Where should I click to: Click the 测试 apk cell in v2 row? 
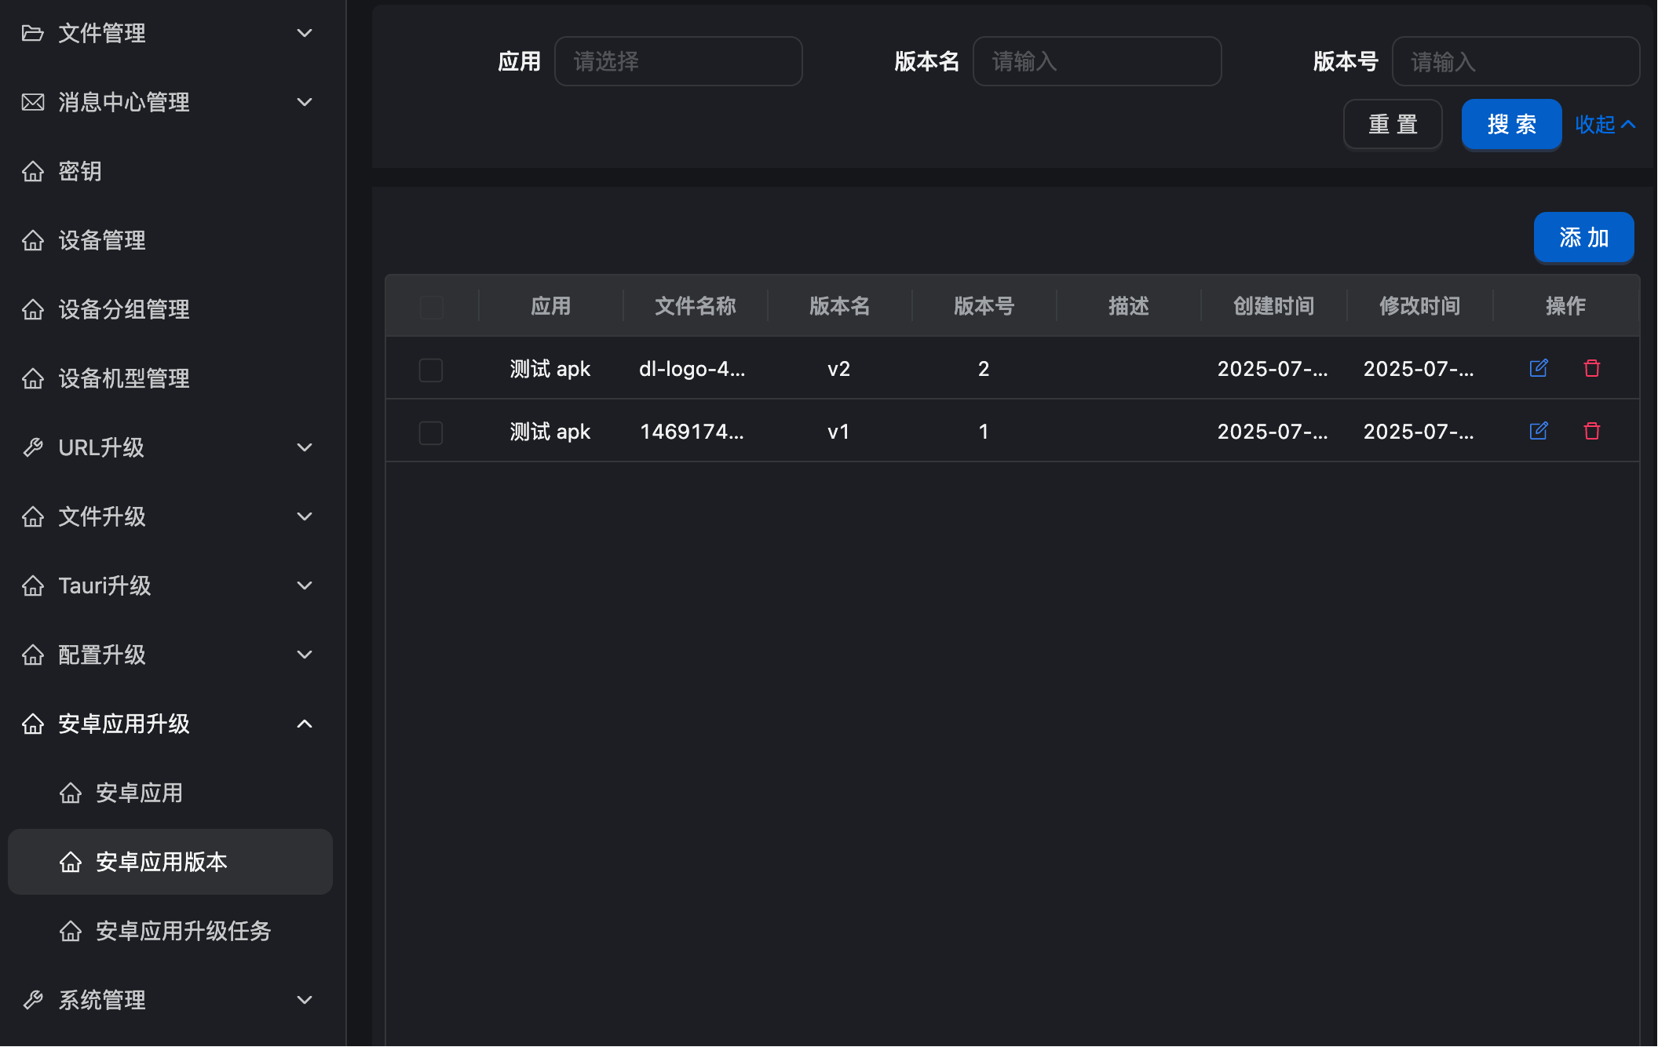550,369
